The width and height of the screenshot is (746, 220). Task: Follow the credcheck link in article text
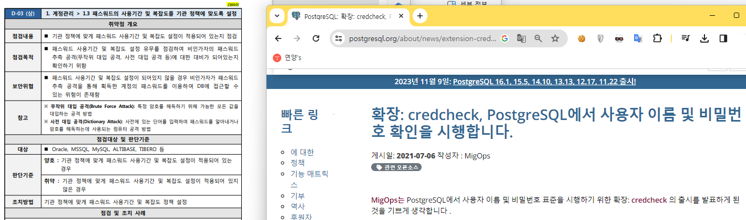649,200
